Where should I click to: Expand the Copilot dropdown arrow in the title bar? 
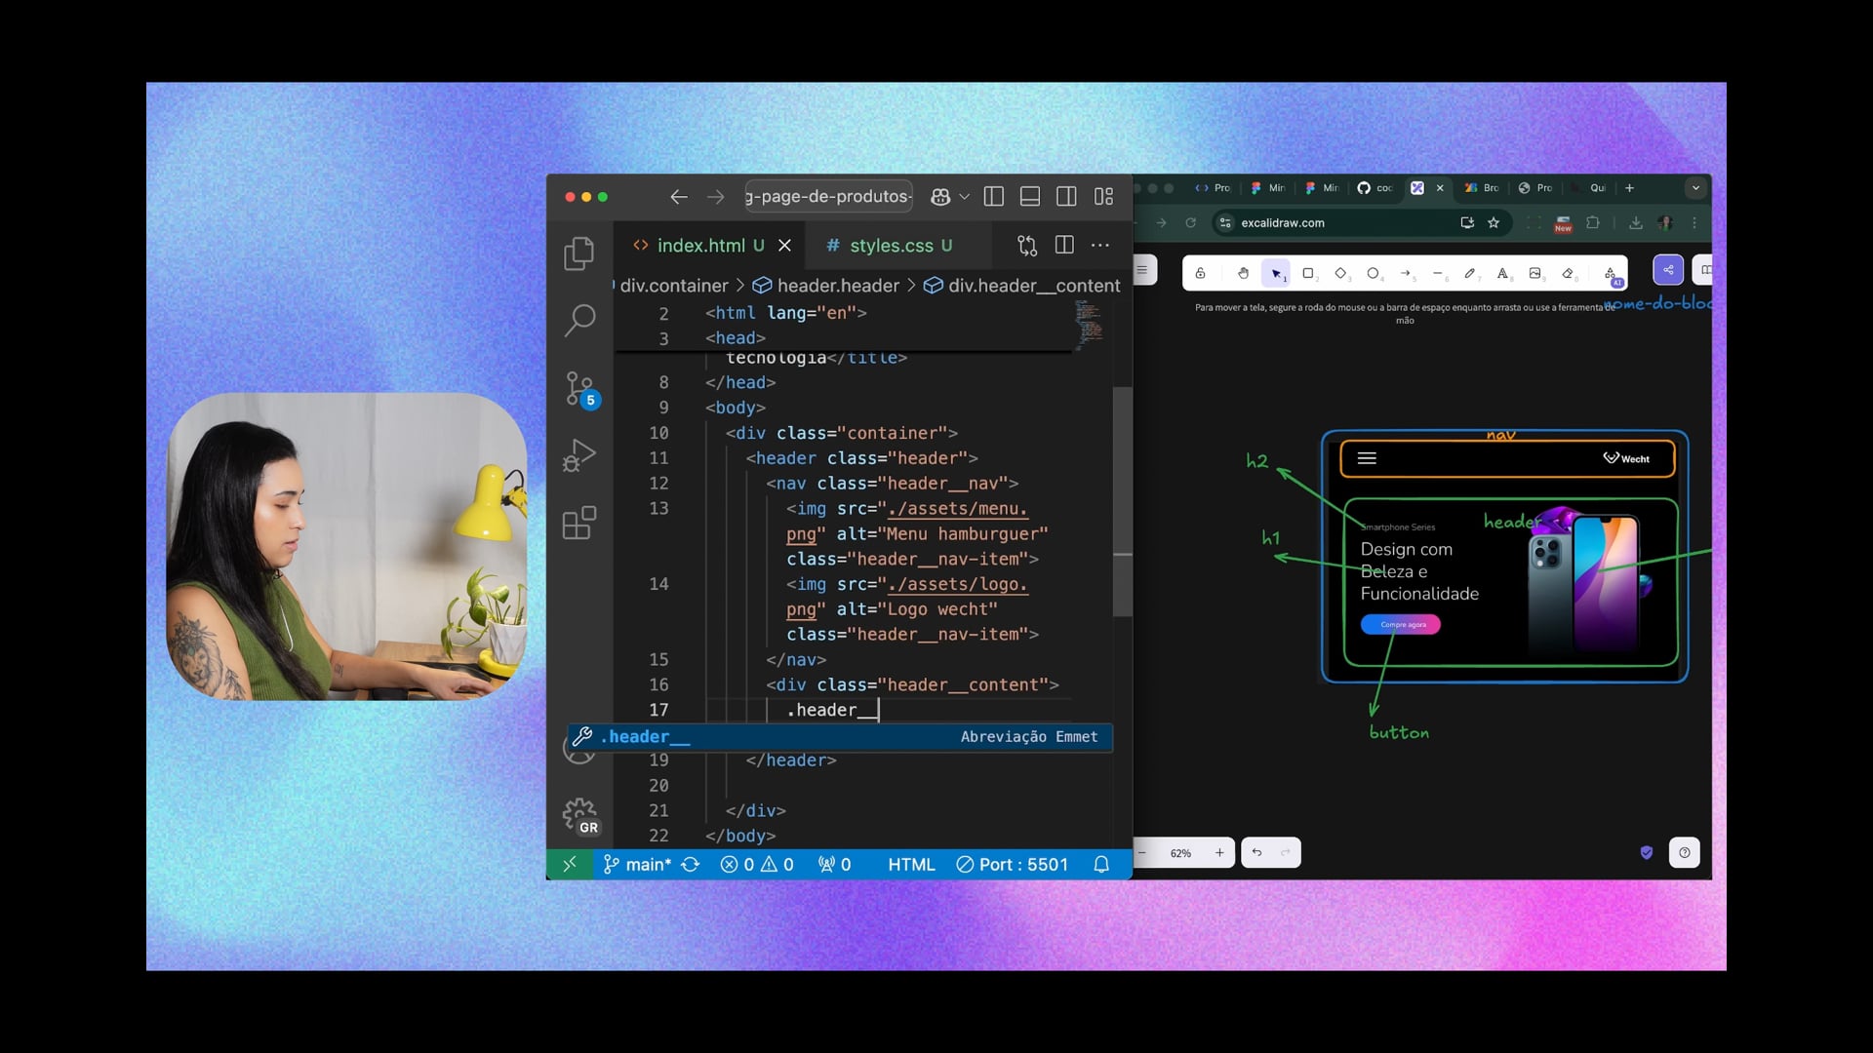(x=965, y=196)
